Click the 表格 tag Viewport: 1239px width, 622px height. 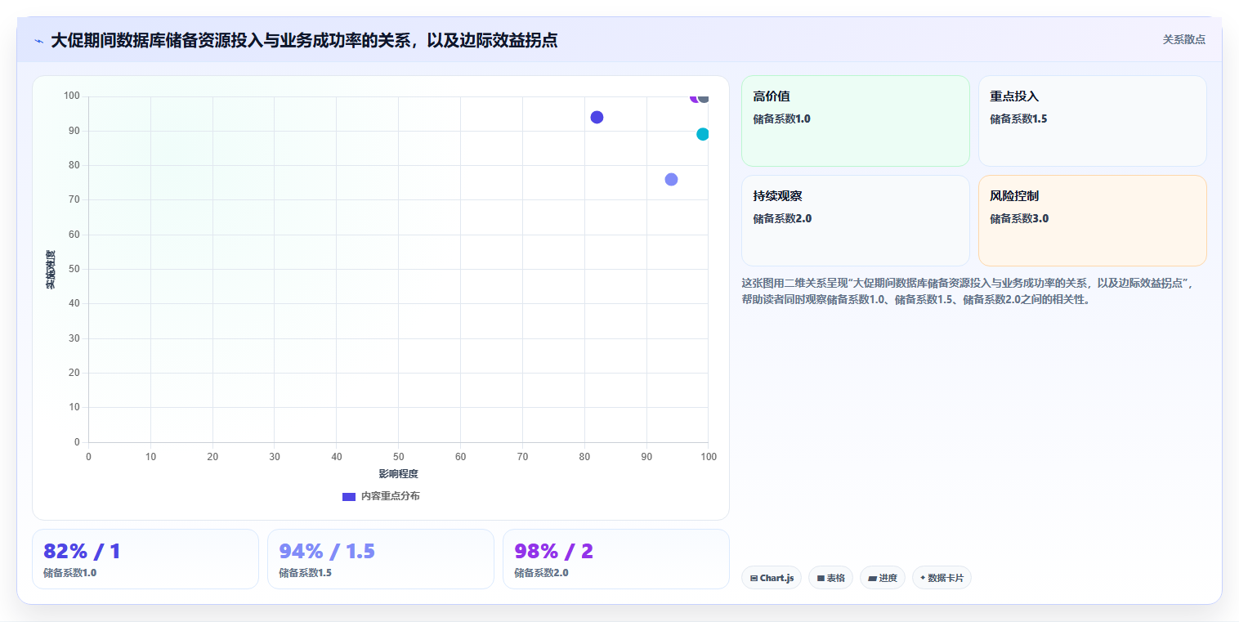(x=830, y=578)
